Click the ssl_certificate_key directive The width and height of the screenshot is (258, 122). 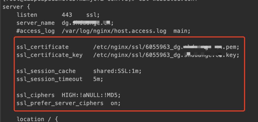point(49,55)
